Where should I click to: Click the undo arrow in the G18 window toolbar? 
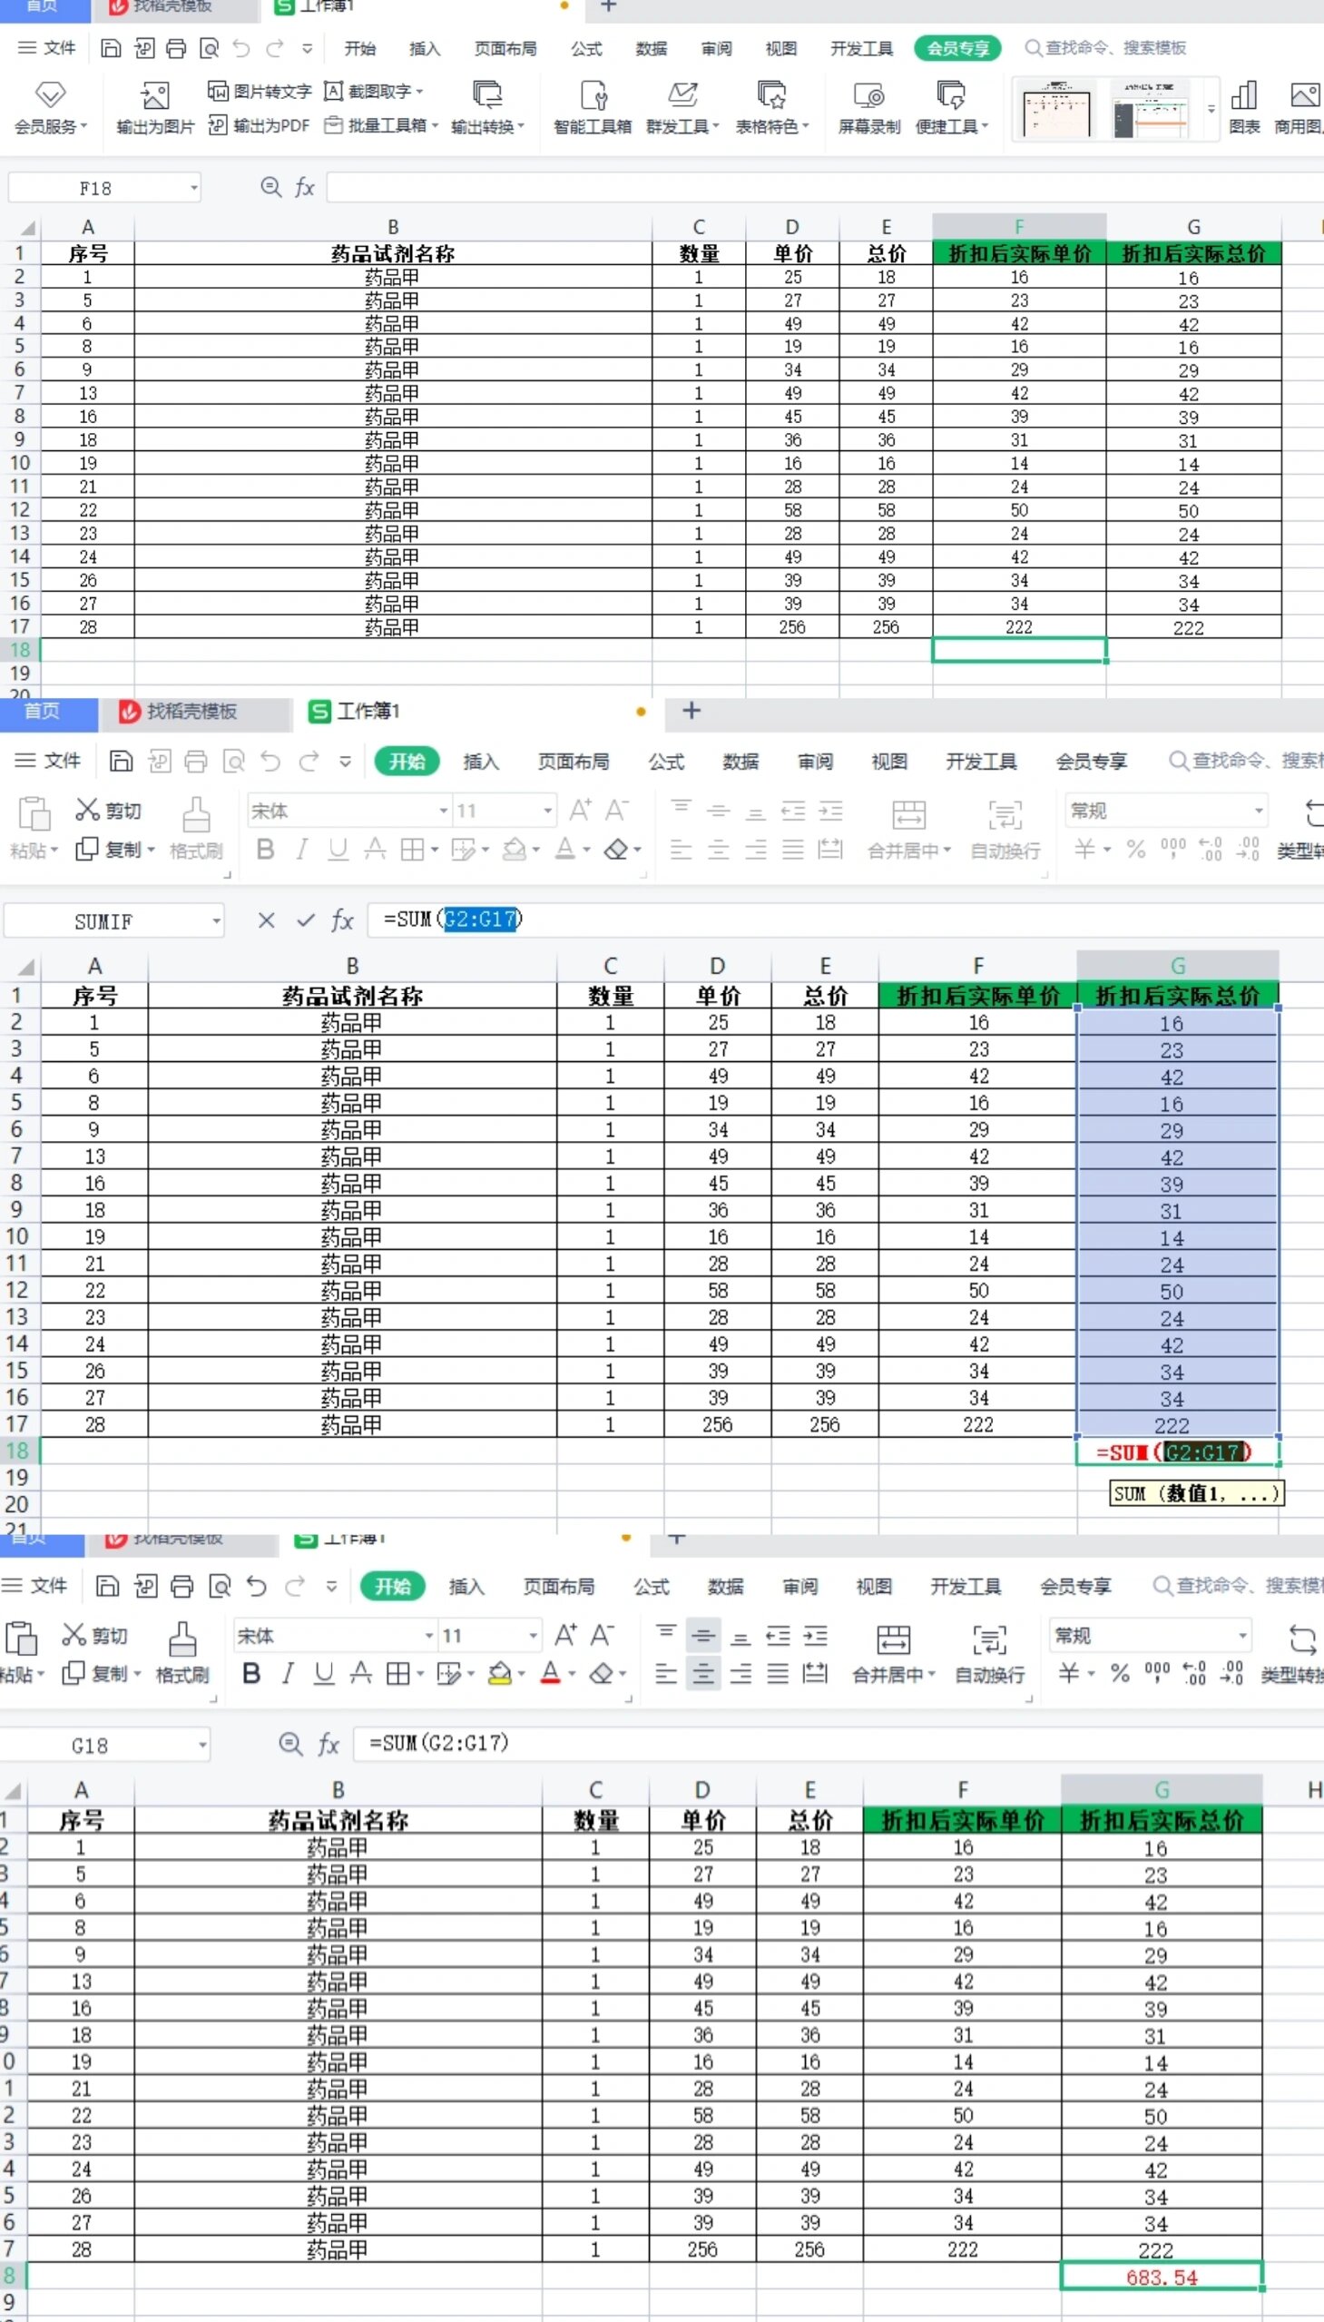point(258,1587)
